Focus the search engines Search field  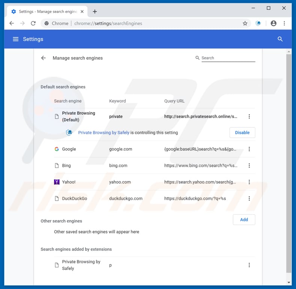(x=228, y=58)
